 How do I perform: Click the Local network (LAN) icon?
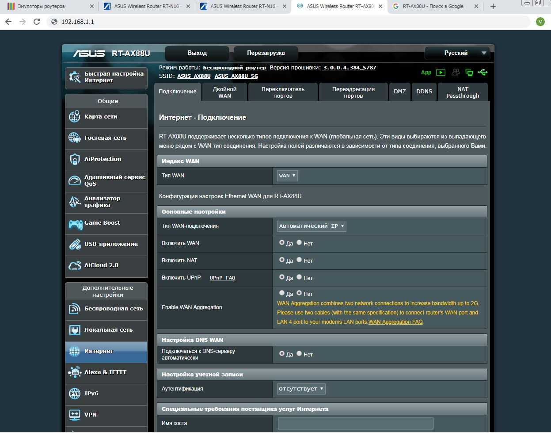click(74, 330)
